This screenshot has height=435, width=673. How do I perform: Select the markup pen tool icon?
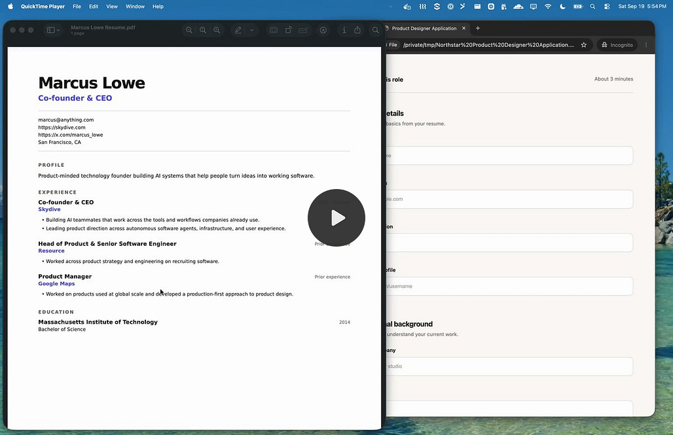pos(238,30)
